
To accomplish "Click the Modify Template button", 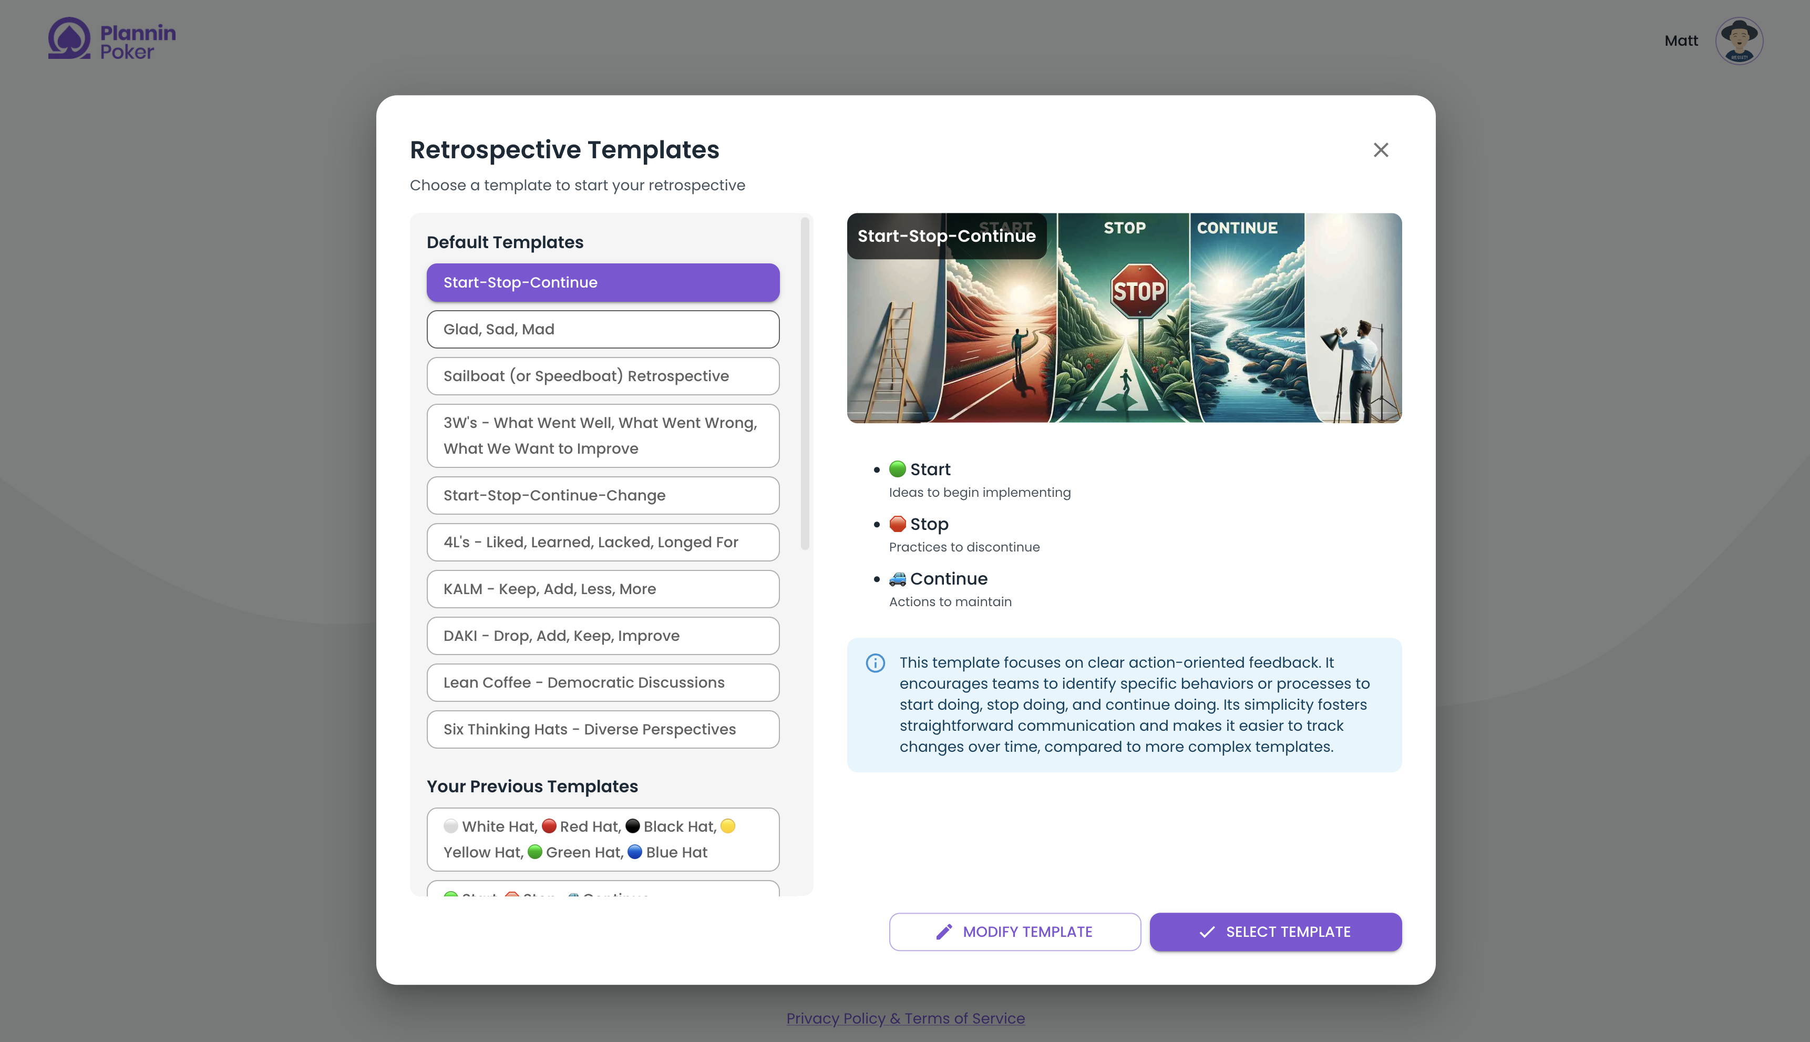I will coord(1014,932).
